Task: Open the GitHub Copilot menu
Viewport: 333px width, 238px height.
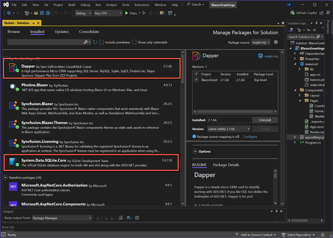Action: (304, 13)
